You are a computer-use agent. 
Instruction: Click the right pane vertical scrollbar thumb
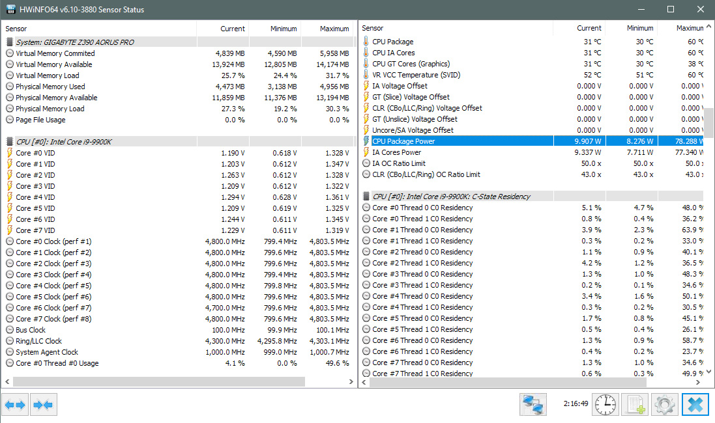click(x=708, y=123)
